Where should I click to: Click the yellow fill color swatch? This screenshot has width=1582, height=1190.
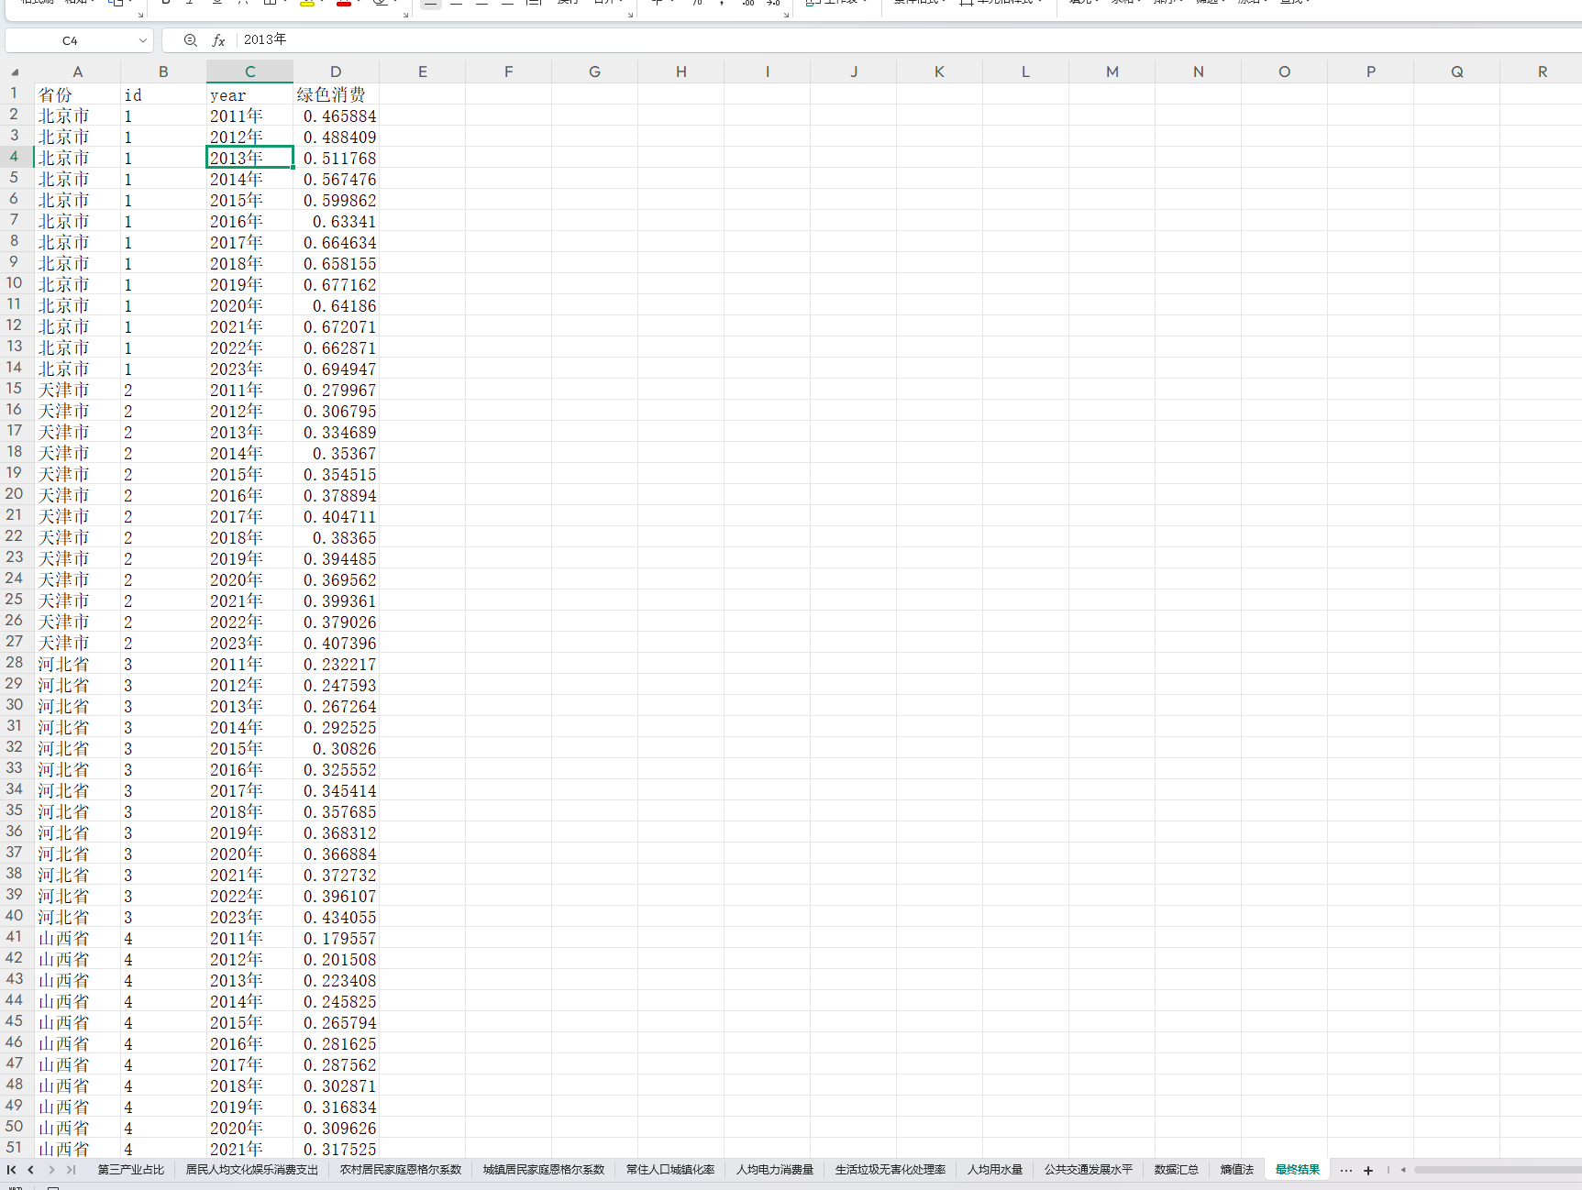307,4
